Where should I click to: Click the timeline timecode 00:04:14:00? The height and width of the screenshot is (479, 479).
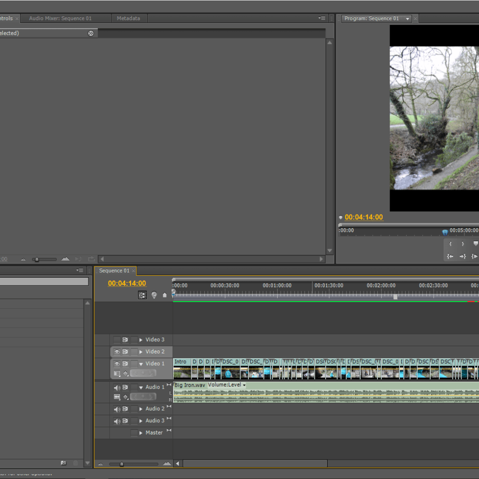[x=127, y=283]
